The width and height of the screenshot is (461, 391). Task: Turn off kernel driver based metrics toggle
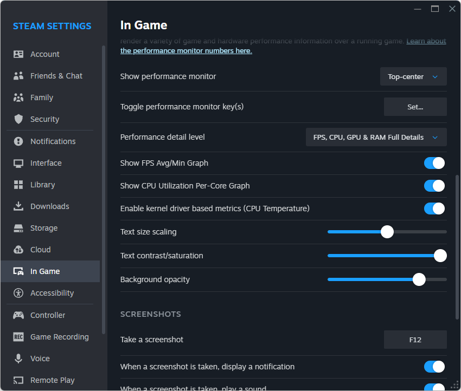click(x=434, y=208)
